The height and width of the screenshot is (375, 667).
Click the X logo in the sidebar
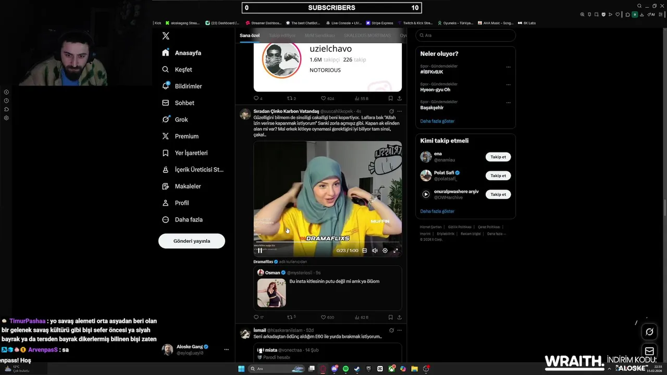pyautogui.click(x=166, y=36)
